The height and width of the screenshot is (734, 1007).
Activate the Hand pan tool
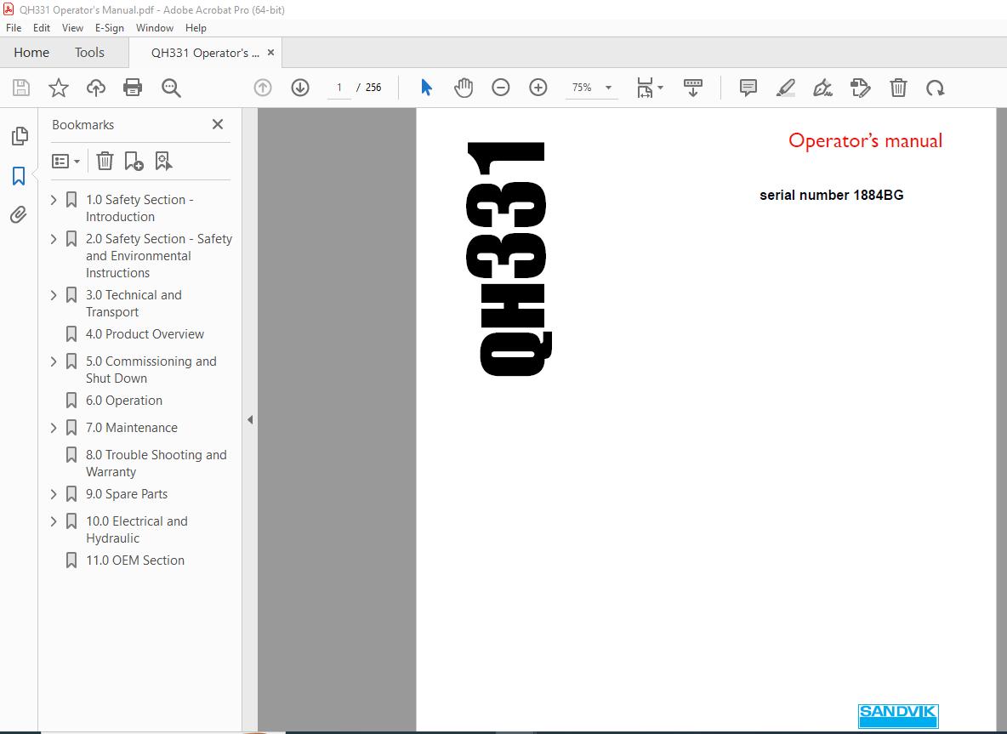pos(463,88)
